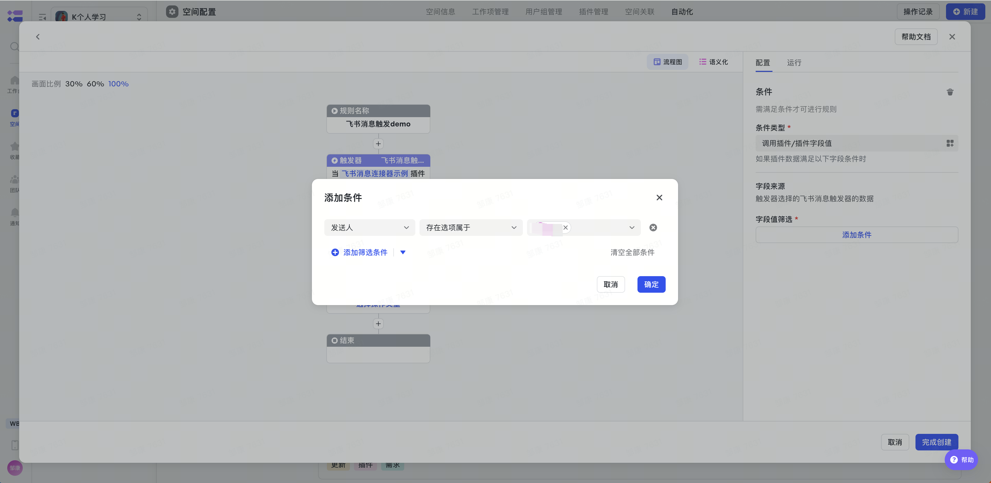Add a step above the 结束 node

point(378,324)
